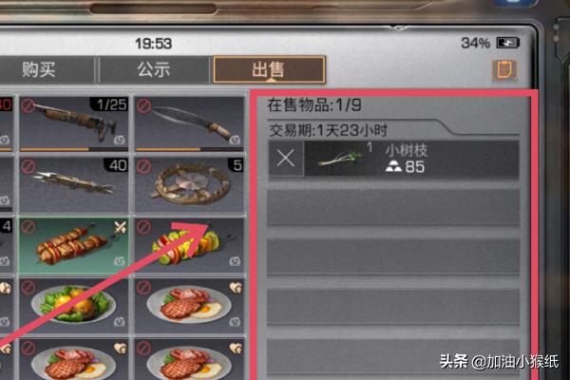Tap the heart icon on steak plate
This screenshot has width=570, height=380.
(x=236, y=289)
